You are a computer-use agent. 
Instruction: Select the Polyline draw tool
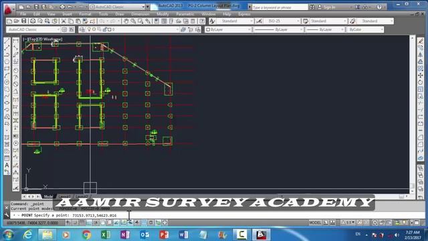(7, 55)
